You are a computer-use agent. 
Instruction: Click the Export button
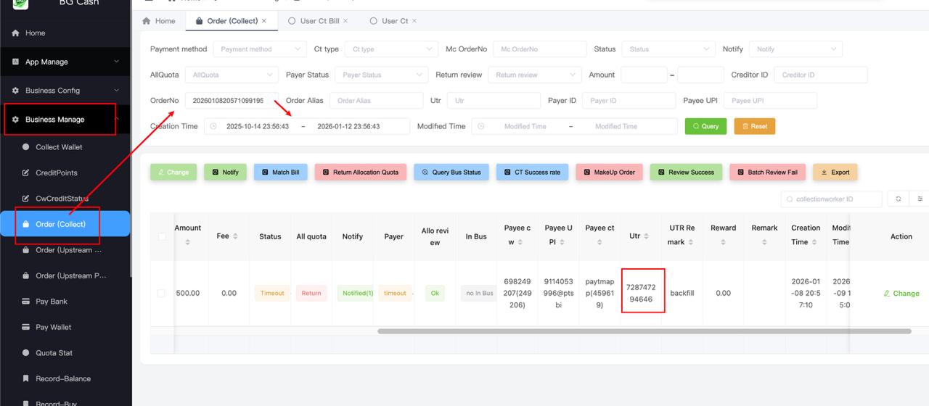(x=835, y=173)
